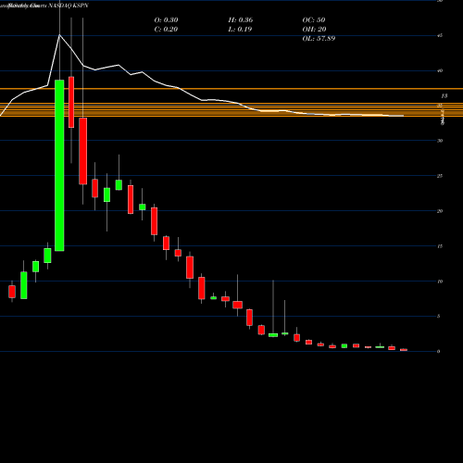Select the open value O: 0.30
Image resolution: width=463 pixels, height=463 pixels.
tap(166, 20)
